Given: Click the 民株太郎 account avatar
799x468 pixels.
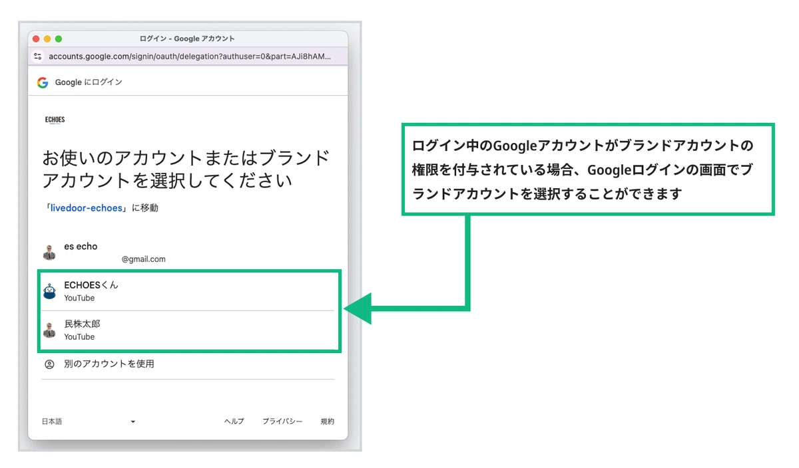Looking at the screenshot, I should [49, 330].
